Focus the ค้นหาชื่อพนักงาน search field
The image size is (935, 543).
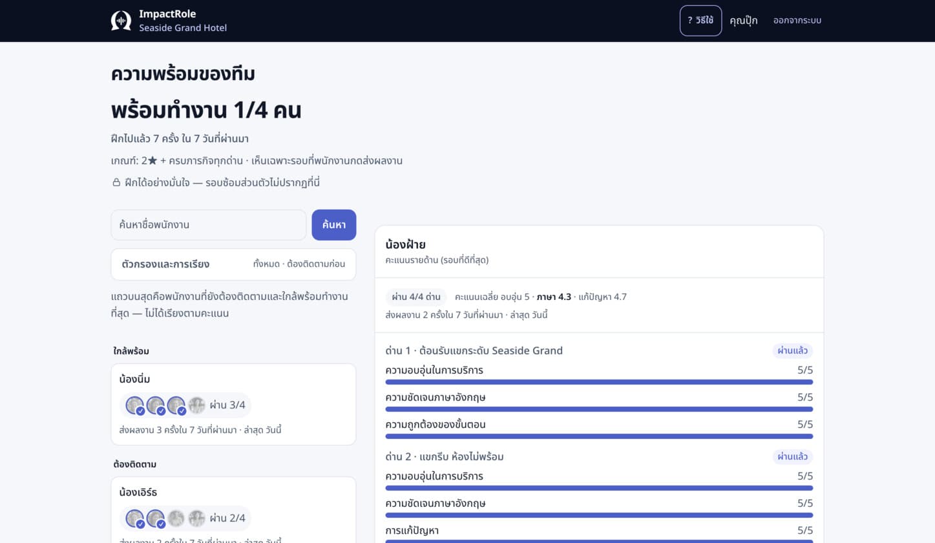(x=209, y=225)
